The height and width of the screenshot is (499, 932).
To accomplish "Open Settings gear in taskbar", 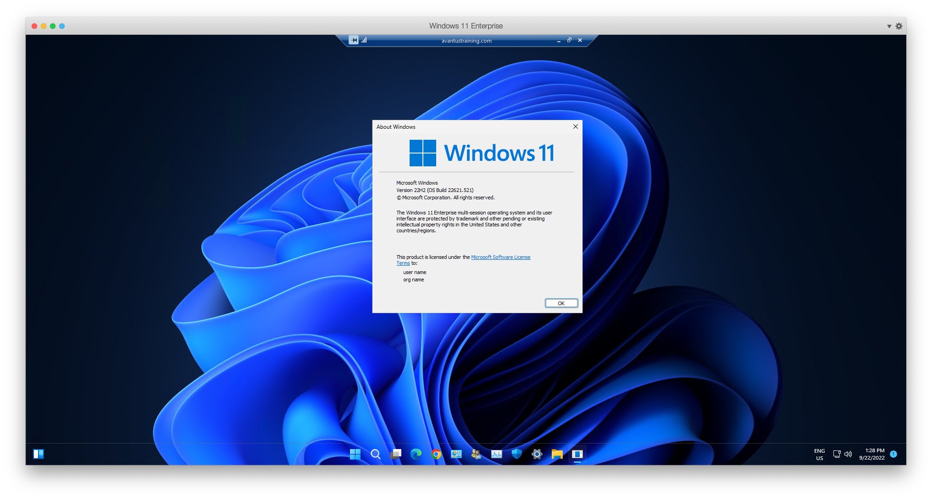I will 537,454.
